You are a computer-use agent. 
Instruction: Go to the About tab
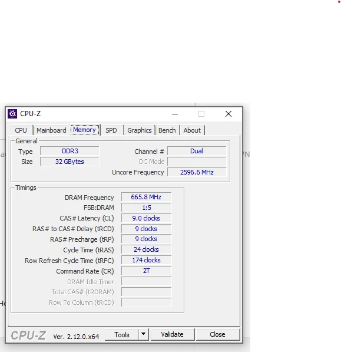(x=192, y=130)
